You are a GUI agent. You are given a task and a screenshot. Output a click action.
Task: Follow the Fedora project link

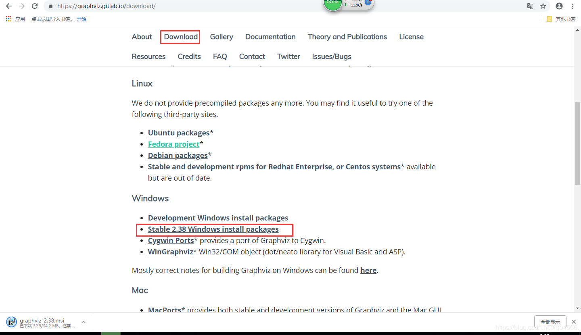(174, 144)
